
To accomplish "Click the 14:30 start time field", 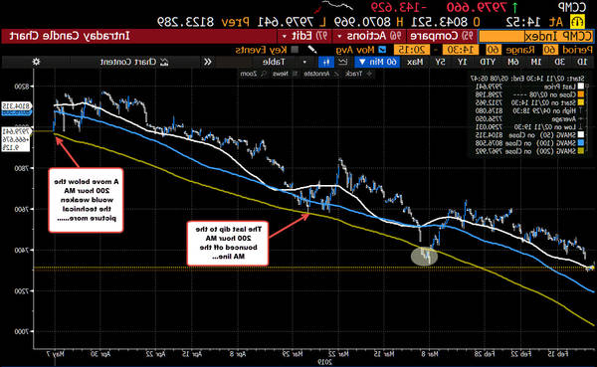I will tap(461, 50).
